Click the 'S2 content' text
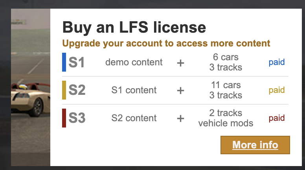The image size is (305, 170). click(134, 118)
